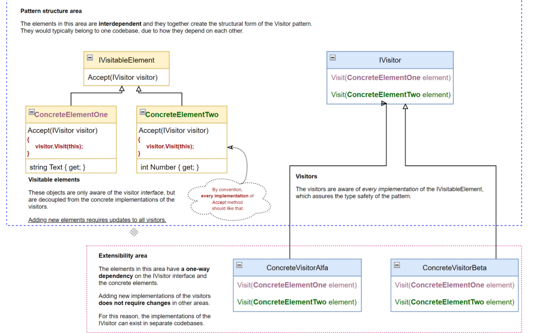Screen dimensions: 533x333
Task: Select the 'string Text { get; }' property row
Action: click(58, 167)
